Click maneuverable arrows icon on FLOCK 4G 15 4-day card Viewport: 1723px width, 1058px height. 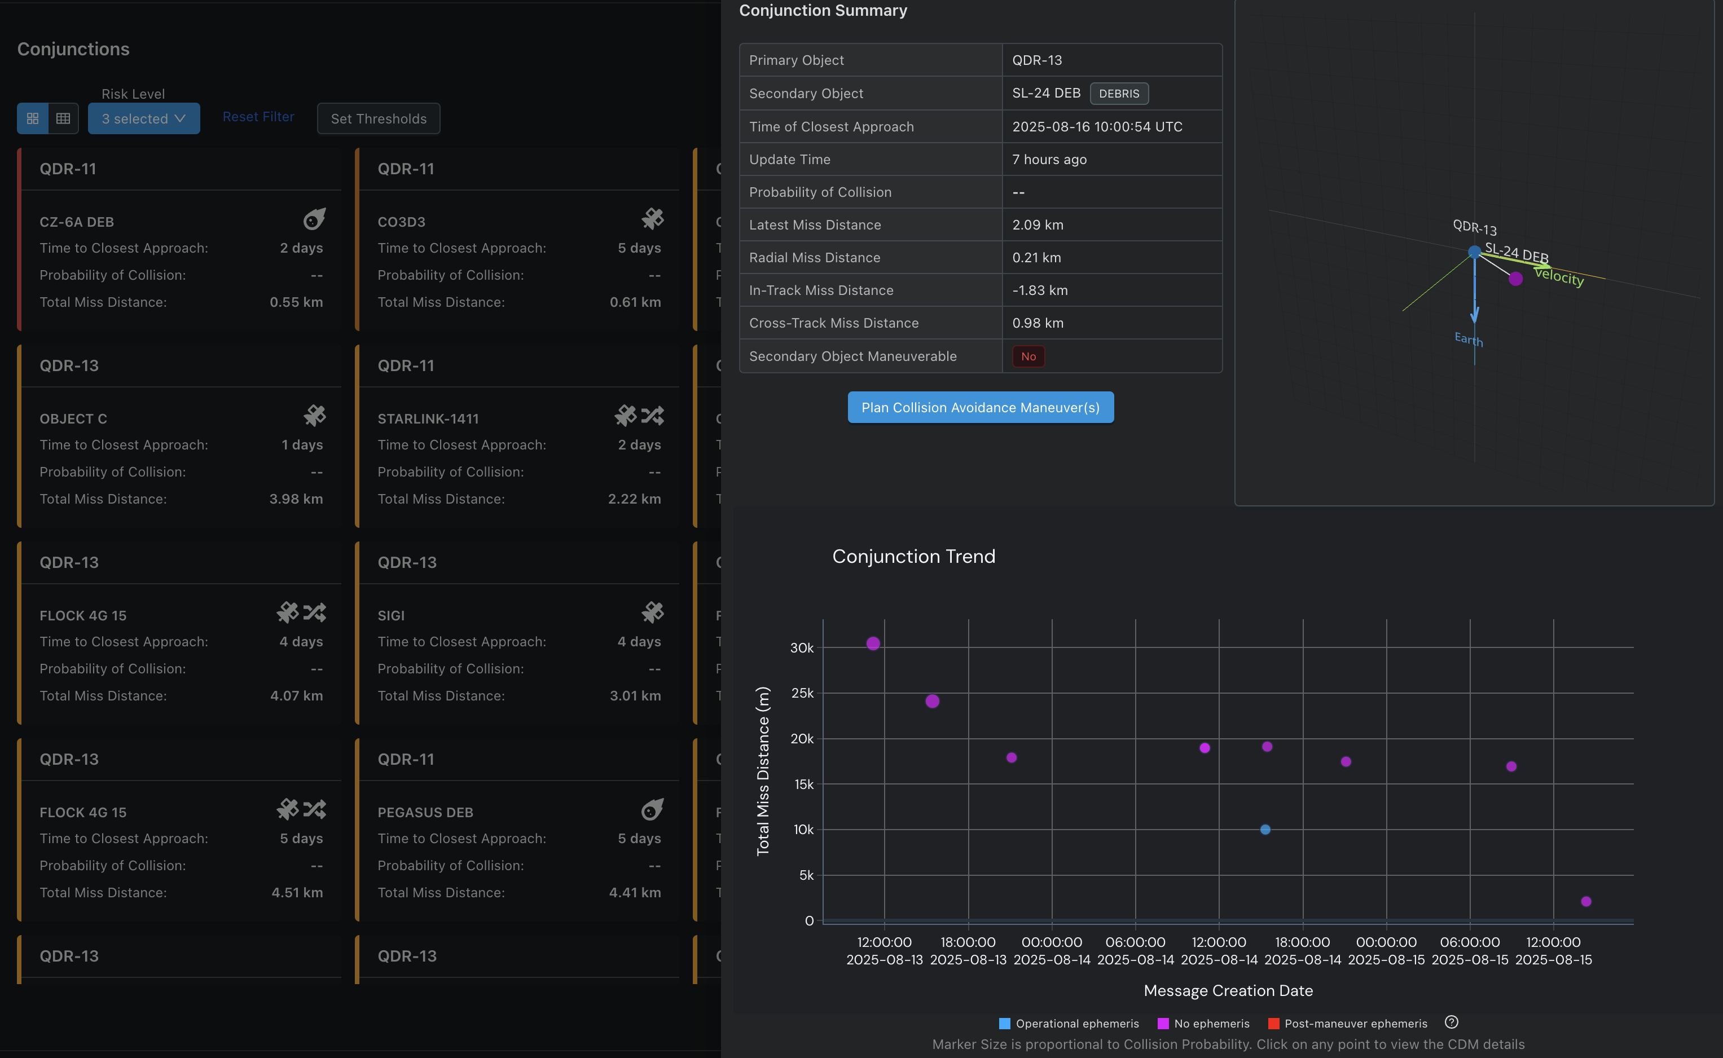click(314, 612)
